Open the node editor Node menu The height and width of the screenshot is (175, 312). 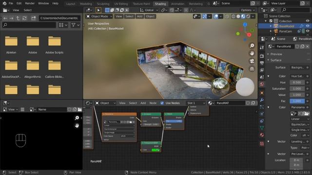(x=153, y=103)
